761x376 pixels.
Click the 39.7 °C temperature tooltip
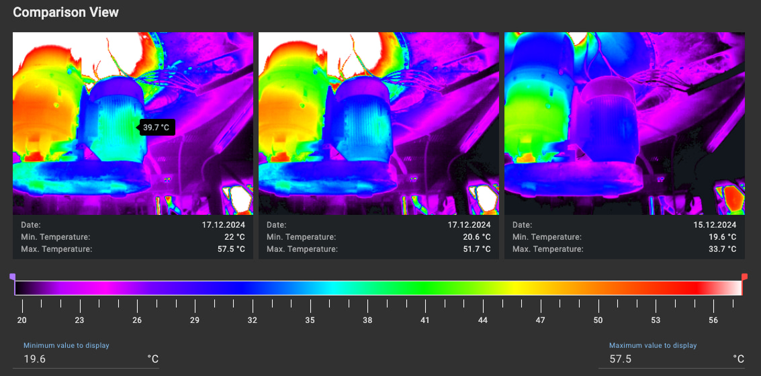tap(156, 127)
